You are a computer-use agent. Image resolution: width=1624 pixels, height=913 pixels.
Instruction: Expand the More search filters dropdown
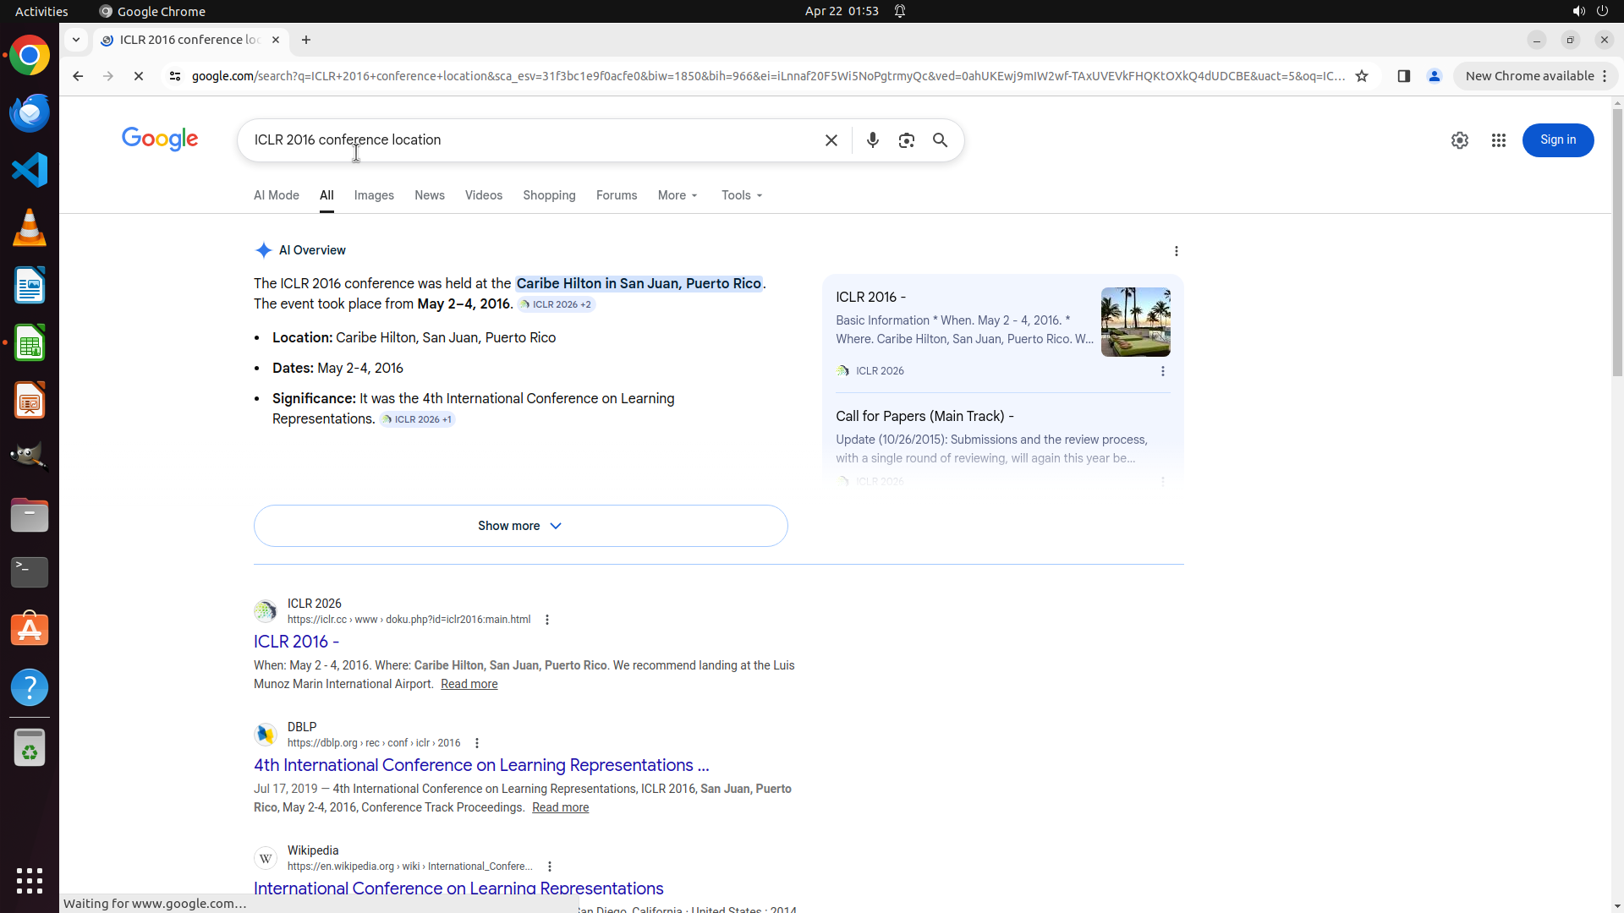click(x=678, y=195)
